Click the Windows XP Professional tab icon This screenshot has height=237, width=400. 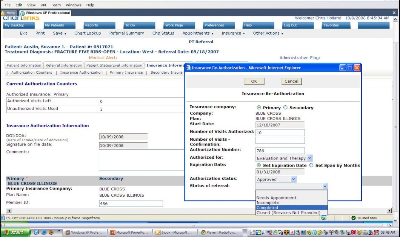coord(22,13)
